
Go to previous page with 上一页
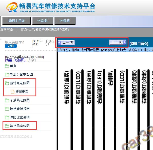(x=66, y=42)
